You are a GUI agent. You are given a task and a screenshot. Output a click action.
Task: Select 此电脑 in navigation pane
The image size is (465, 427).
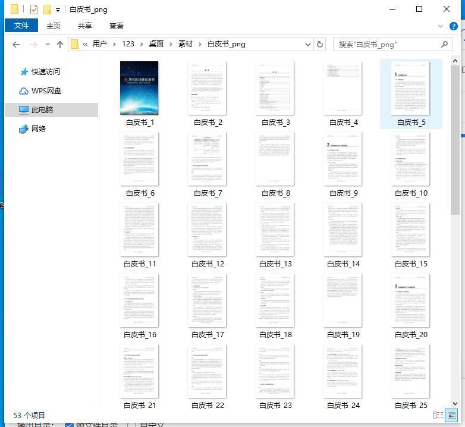click(51, 109)
